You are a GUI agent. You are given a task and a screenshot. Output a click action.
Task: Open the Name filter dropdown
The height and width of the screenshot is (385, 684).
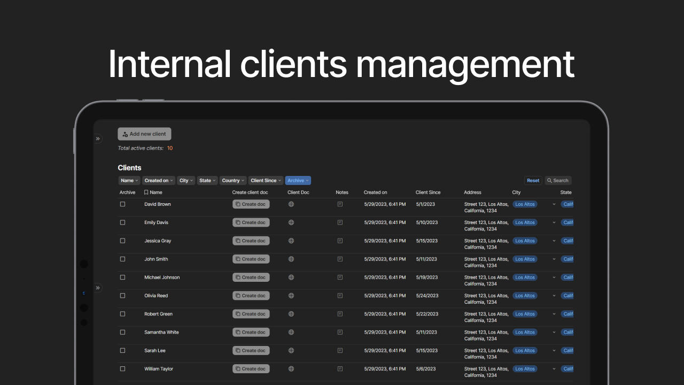(129, 181)
